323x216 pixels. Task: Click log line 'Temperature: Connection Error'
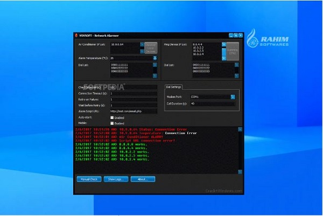(136, 133)
